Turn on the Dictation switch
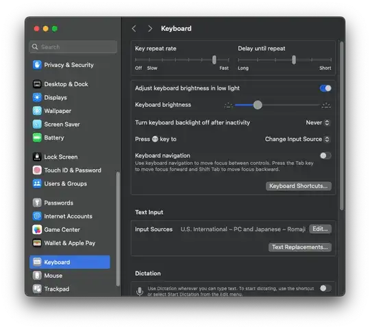Viewport: 370px width, 329px height. 325,288
